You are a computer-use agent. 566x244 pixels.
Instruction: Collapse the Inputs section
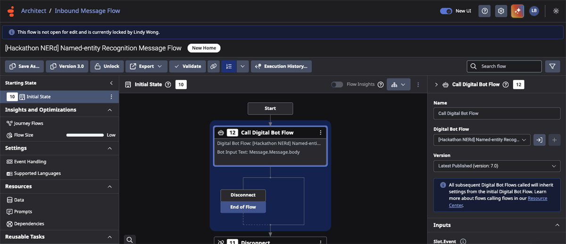[557, 225]
